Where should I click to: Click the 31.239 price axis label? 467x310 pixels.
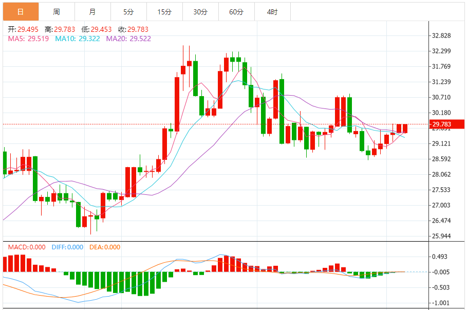click(x=441, y=82)
